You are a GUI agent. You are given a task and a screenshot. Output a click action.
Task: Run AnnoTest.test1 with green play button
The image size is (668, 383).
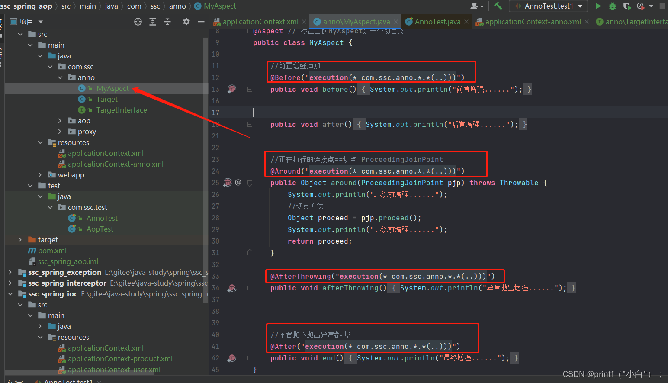tap(598, 6)
